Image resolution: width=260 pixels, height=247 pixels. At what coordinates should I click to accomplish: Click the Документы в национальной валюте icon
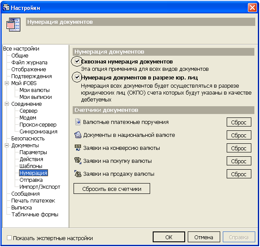(x=77, y=135)
